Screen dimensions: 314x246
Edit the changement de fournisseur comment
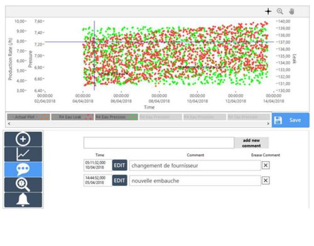tap(119, 165)
